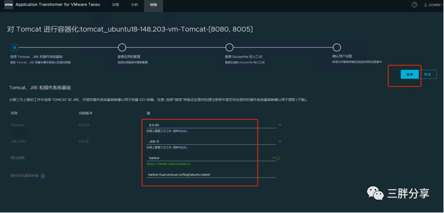
Task: Click the 源注册表 row label
Action: click(18, 158)
